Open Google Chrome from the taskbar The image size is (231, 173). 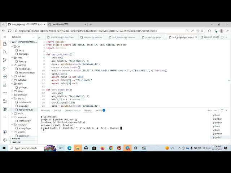point(111,148)
